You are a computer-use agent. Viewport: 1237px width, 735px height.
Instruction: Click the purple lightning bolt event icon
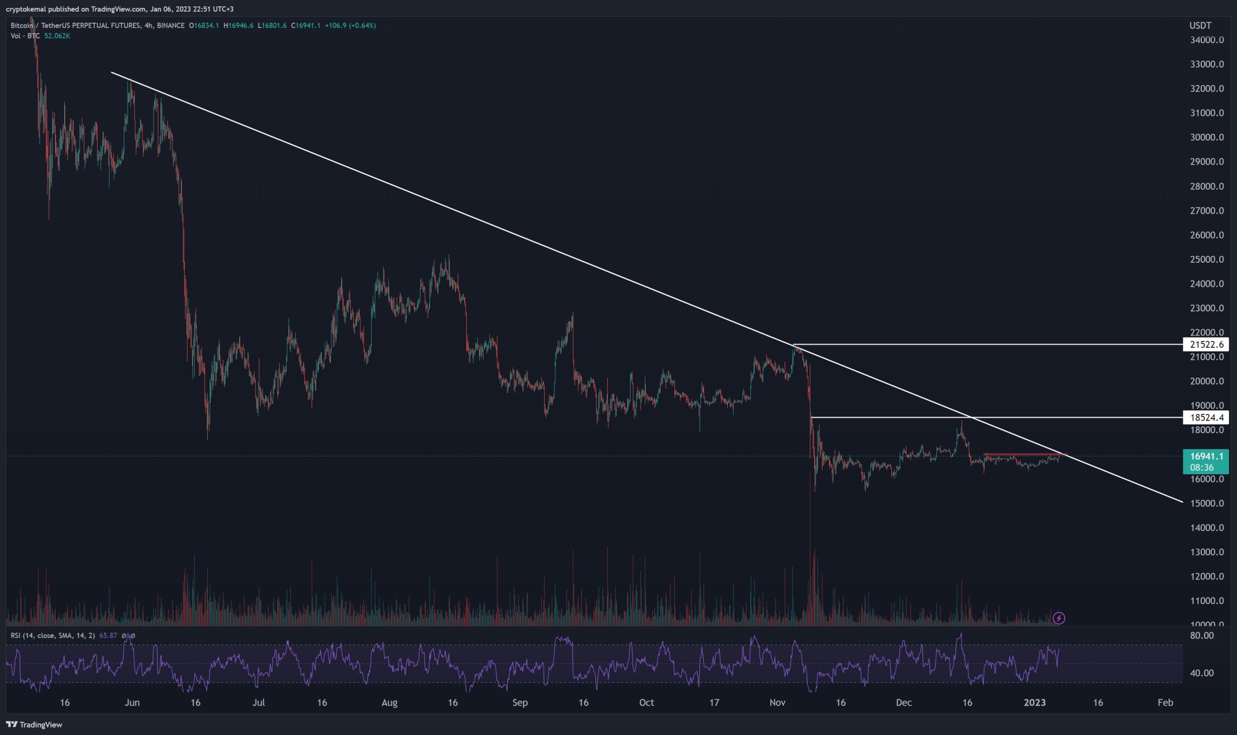pos(1059,618)
